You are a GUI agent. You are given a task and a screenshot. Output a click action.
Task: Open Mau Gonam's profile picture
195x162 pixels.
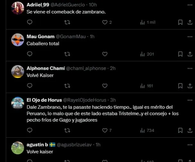(x=18, y=40)
